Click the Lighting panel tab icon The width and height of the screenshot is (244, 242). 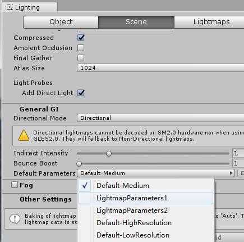10,7
